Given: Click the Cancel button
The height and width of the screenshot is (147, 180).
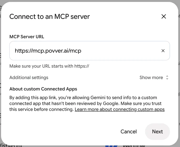Looking at the screenshot, I should click(x=129, y=132).
